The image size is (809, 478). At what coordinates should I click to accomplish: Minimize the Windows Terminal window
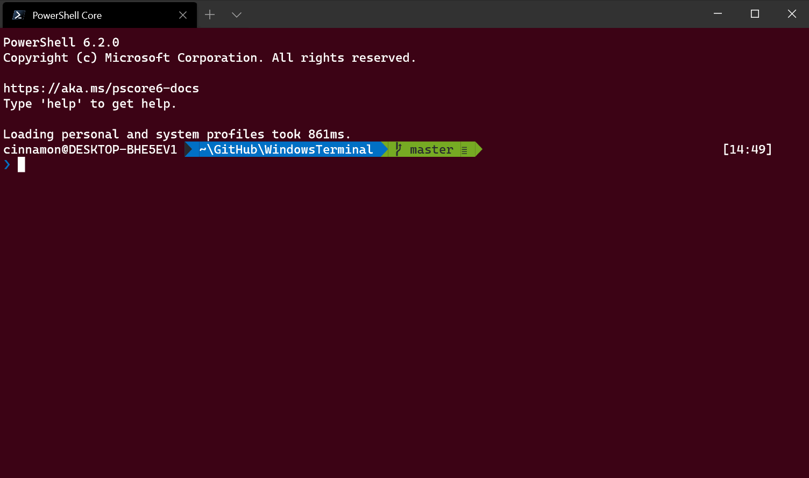coord(718,14)
